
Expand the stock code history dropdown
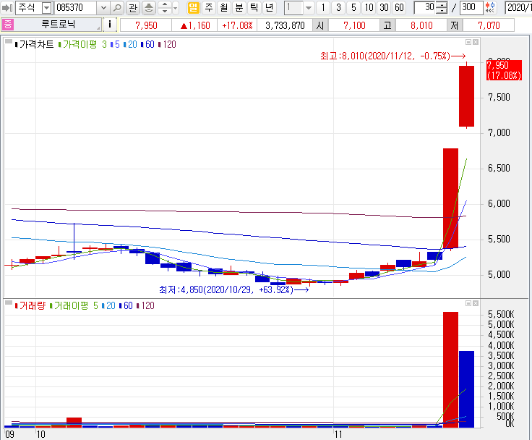click(103, 8)
